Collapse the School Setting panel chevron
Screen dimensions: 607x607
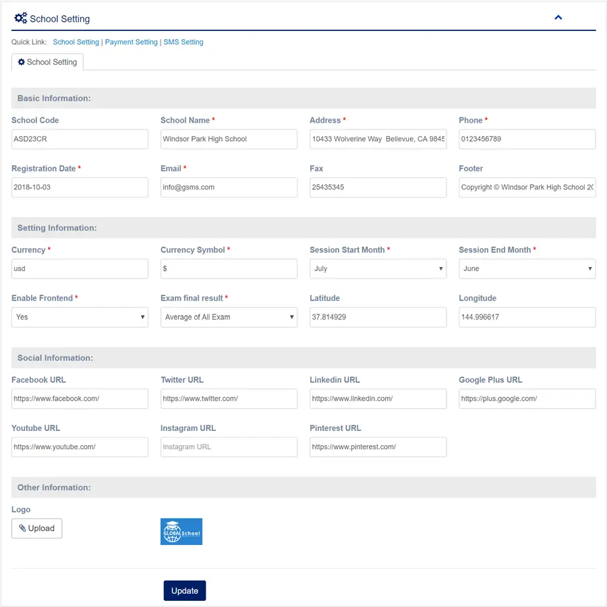tap(558, 18)
